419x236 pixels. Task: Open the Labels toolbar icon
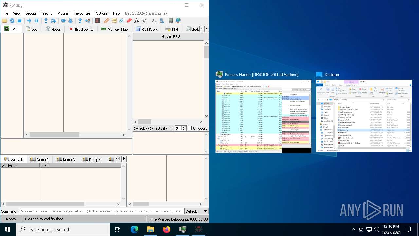pyautogui.click(x=122, y=21)
